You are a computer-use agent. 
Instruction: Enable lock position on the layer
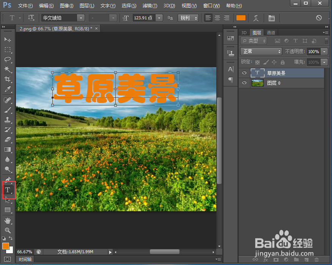(275, 62)
